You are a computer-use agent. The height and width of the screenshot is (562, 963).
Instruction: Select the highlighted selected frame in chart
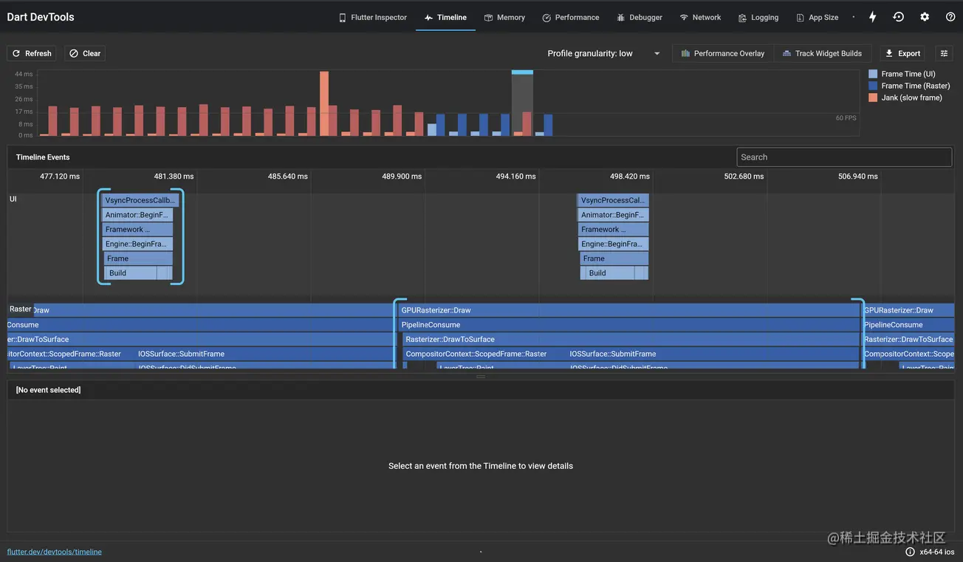522,103
